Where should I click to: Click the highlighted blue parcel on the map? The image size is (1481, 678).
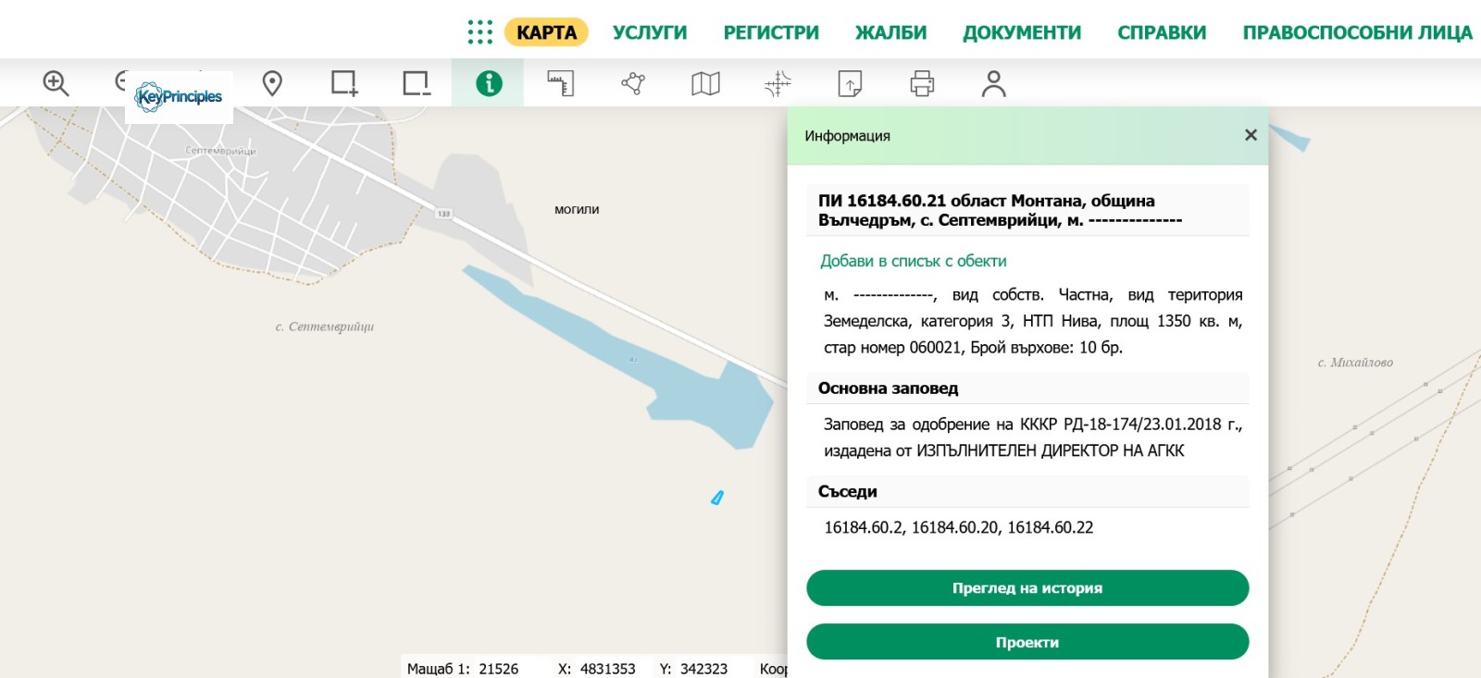pyautogui.click(x=716, y=498)
